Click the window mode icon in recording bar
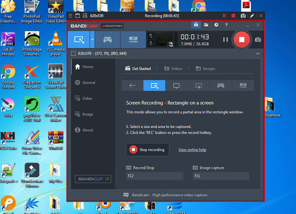 point(77,16)
